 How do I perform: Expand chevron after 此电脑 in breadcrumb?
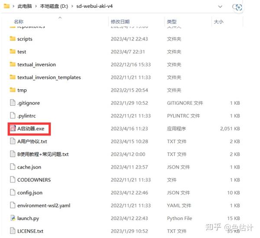click(x=36, y=7)
